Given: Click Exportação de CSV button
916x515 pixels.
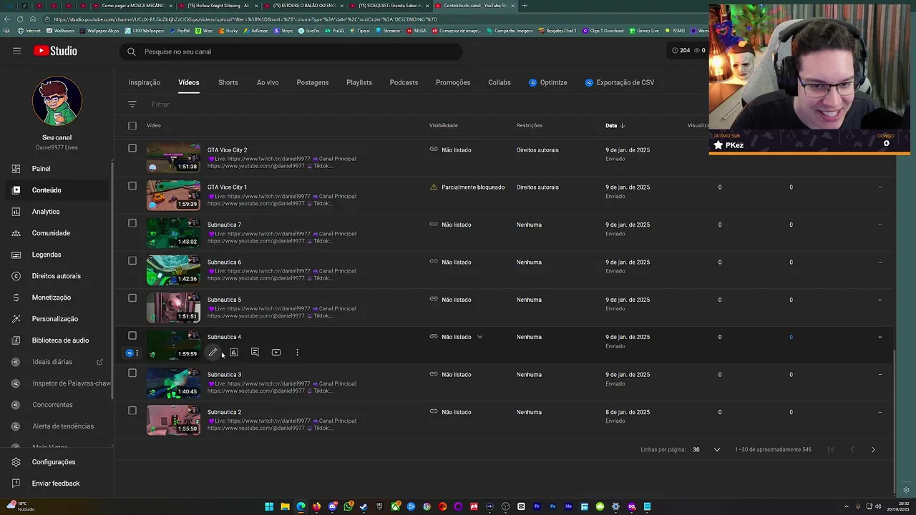Looking at the screenshot, I should point(620,83).
